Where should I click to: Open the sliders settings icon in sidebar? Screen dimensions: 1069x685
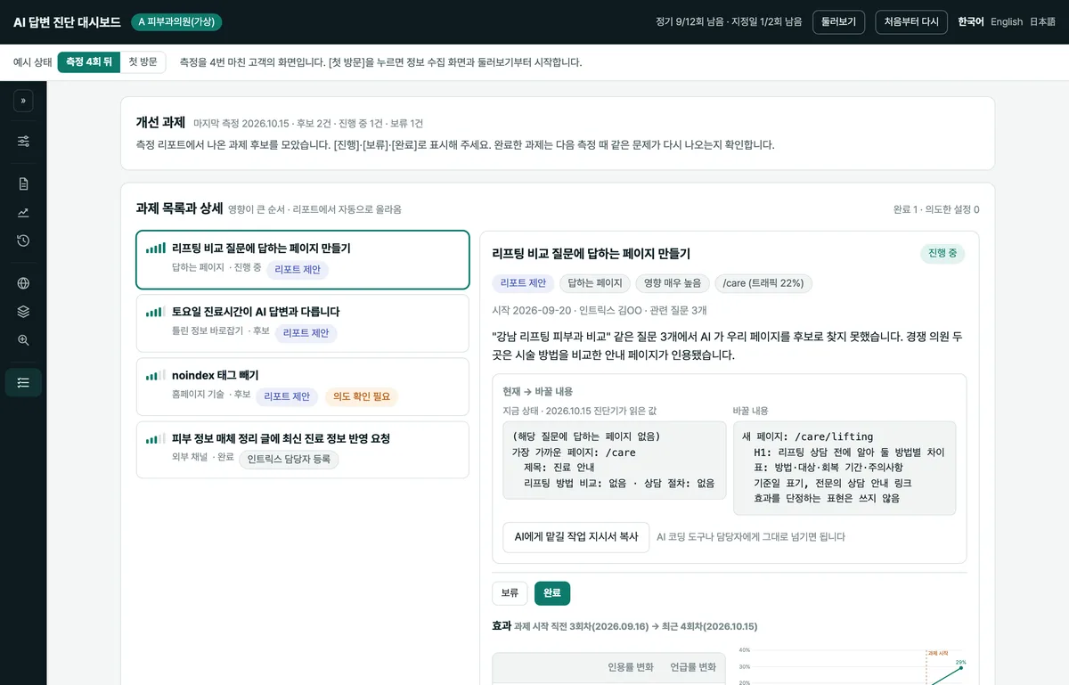23,141
